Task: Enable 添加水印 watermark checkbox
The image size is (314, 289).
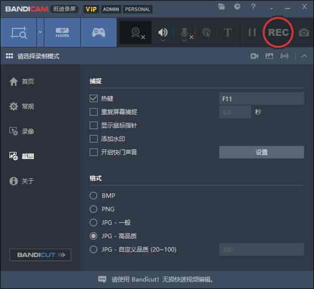Action: pos(94,139)
